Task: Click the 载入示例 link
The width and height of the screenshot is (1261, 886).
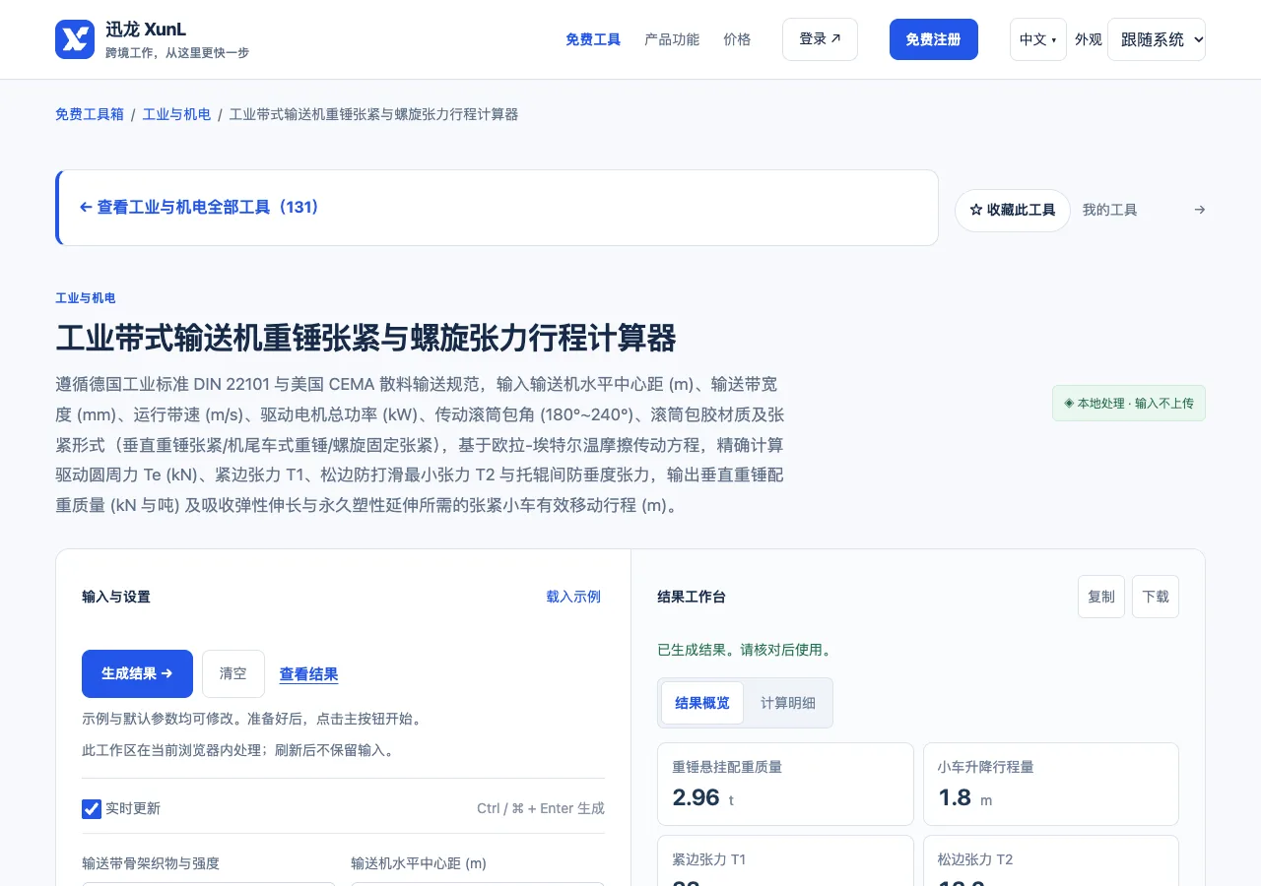Action: pyautogui.click(x=573, y=597)
